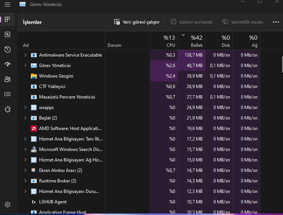The image size is (283, 215).
Task: Click the wsappx gear icon
Action: (x=34, y=107)
